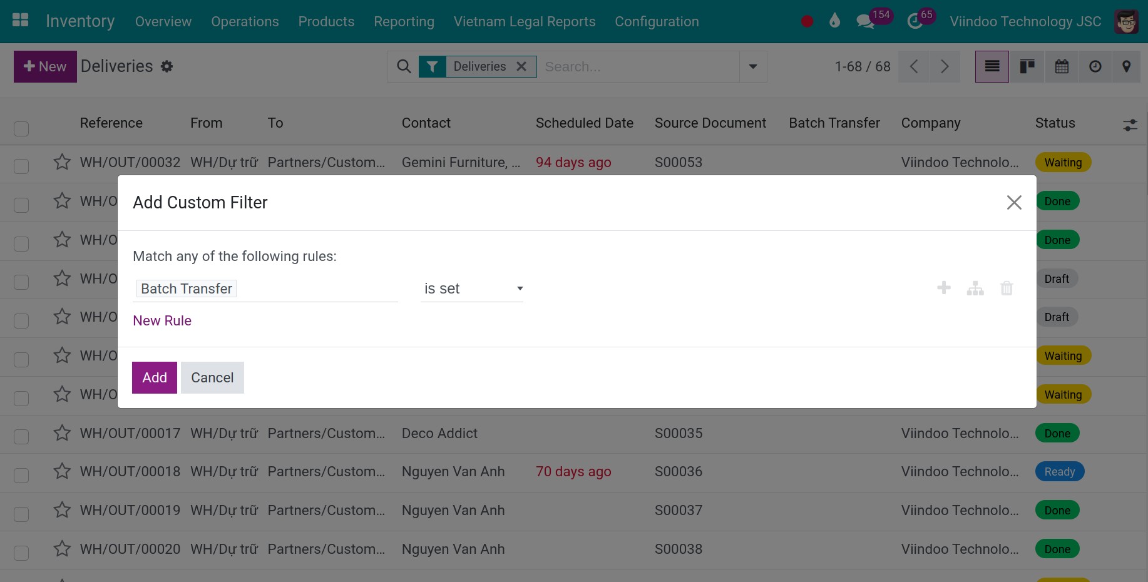1148x582 pixels.
Task: Open Deliveries gear settings menu
Action: pos(167,66)
